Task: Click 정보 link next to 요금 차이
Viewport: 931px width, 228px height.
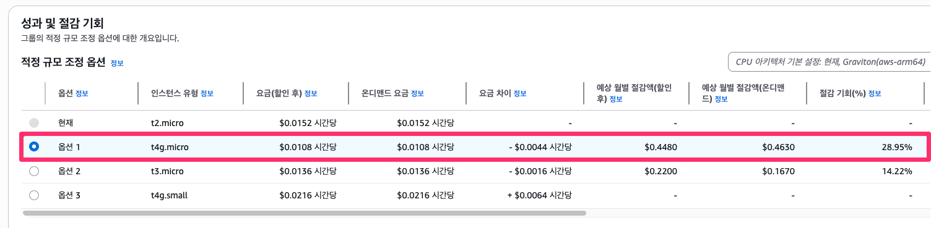Action: pos(520,93)
